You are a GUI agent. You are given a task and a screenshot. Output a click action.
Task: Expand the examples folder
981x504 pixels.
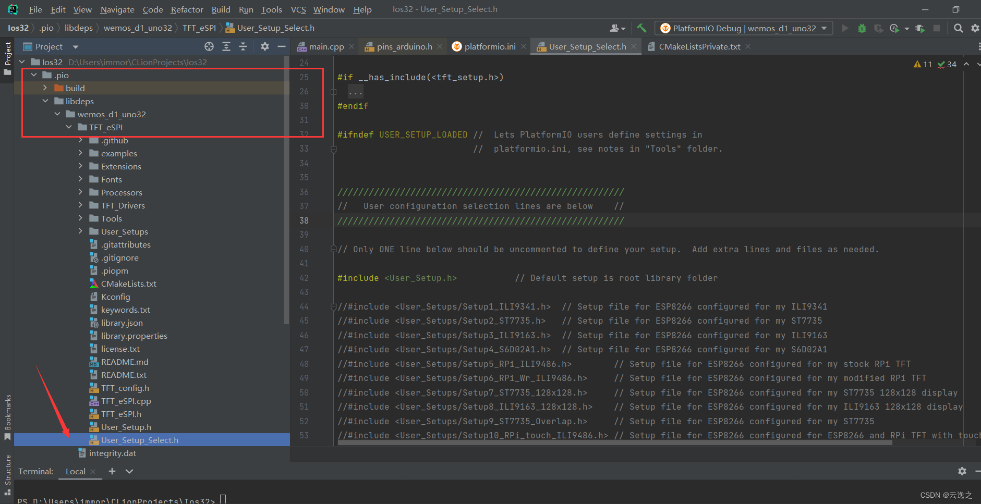[x=80, y=153]
